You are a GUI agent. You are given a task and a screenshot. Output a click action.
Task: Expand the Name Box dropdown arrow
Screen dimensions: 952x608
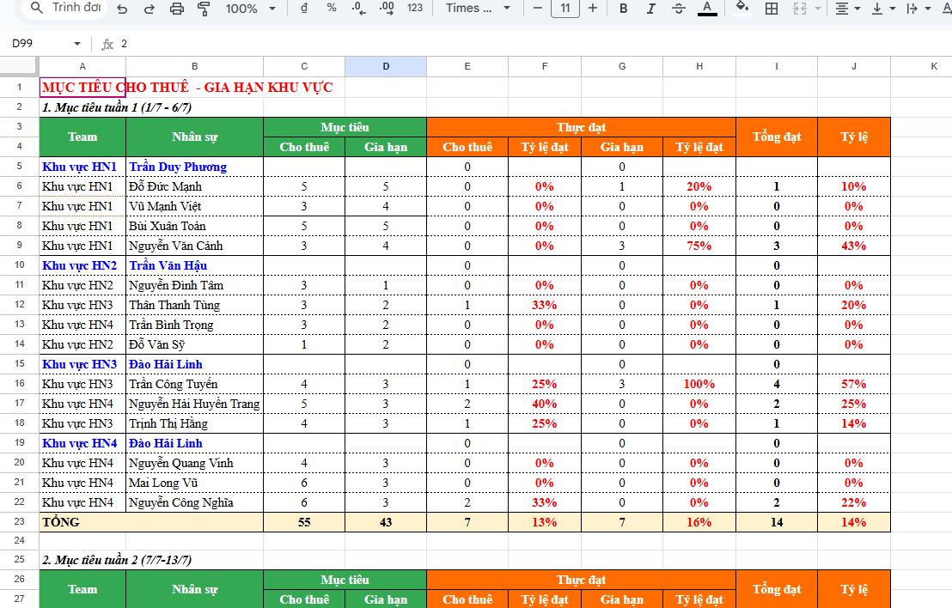tap(77, 44)
